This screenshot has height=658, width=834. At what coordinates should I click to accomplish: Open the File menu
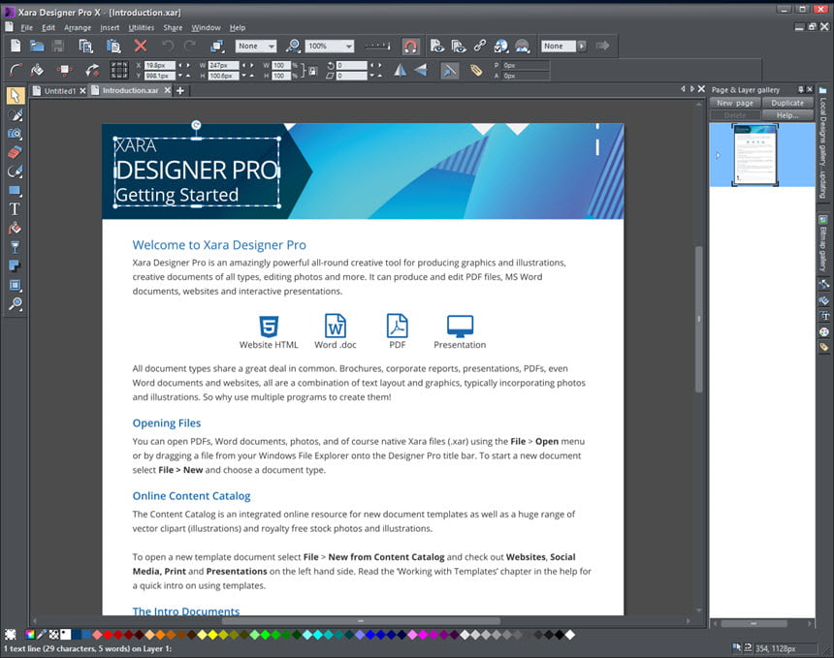pos(26,28)
